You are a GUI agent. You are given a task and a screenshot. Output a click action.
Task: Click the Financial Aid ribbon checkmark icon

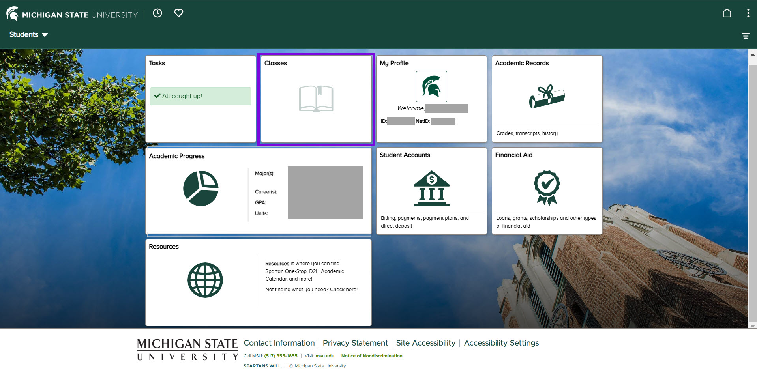click(x=547, y=188)
